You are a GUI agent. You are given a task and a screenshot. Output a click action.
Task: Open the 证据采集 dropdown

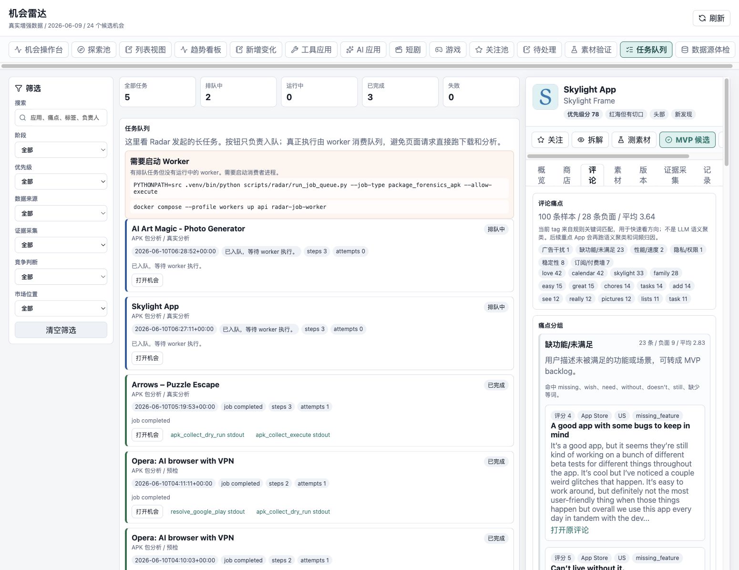pos(61,245)
